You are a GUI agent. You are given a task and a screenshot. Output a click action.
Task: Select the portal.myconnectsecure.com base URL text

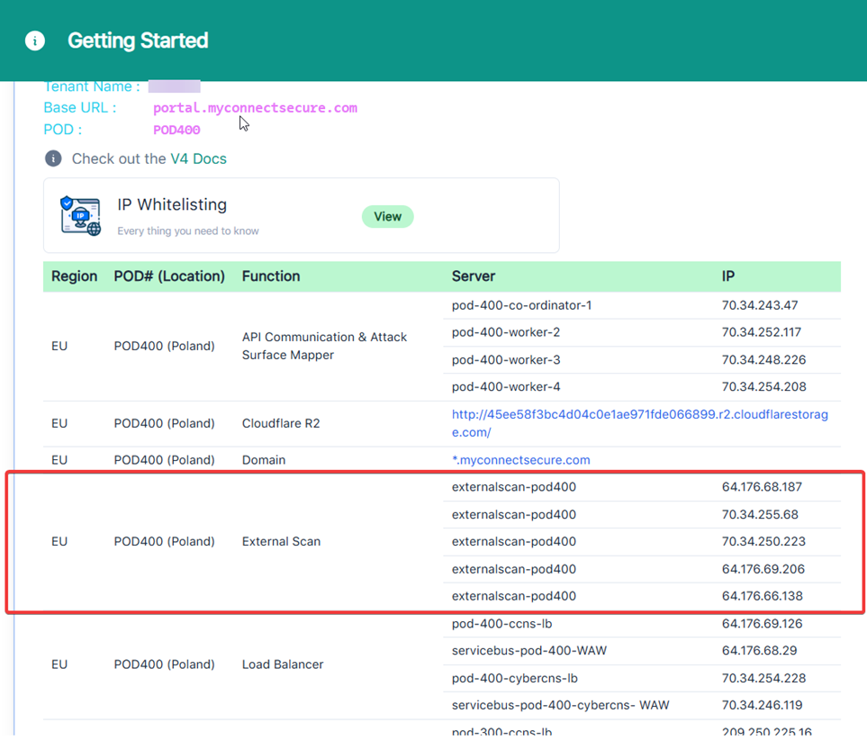pos(255,108)
